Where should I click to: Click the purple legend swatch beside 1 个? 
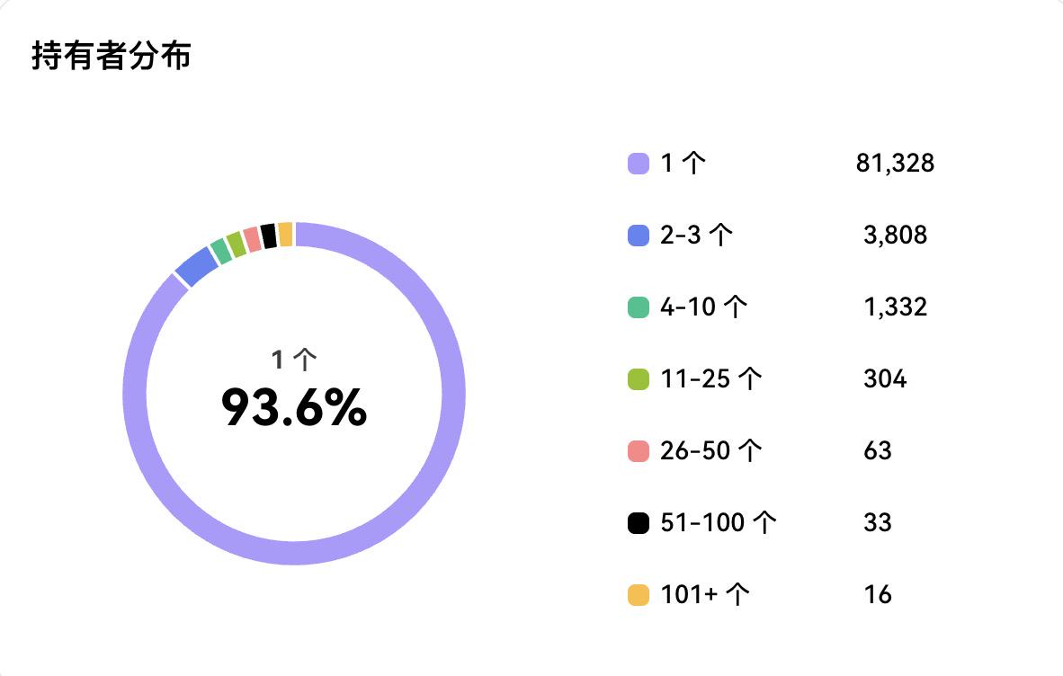point(638,164)
